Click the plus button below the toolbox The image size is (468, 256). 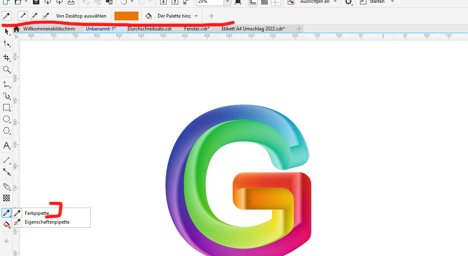(6, 241)
